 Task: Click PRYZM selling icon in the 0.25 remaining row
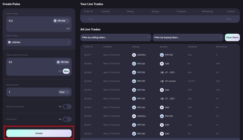pos(134,90)
